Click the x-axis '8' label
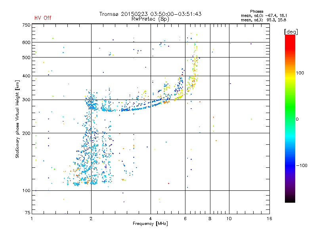The width and height of the screenshot is (317, 238). point(210,219)
